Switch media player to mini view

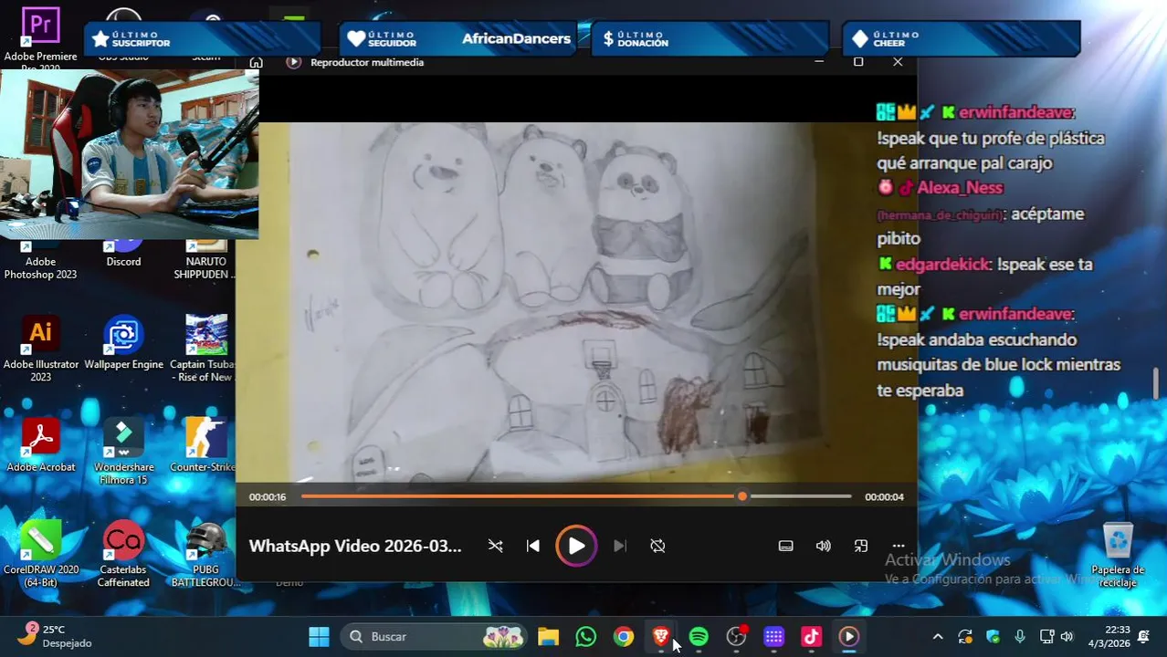(x=861, y=546)
